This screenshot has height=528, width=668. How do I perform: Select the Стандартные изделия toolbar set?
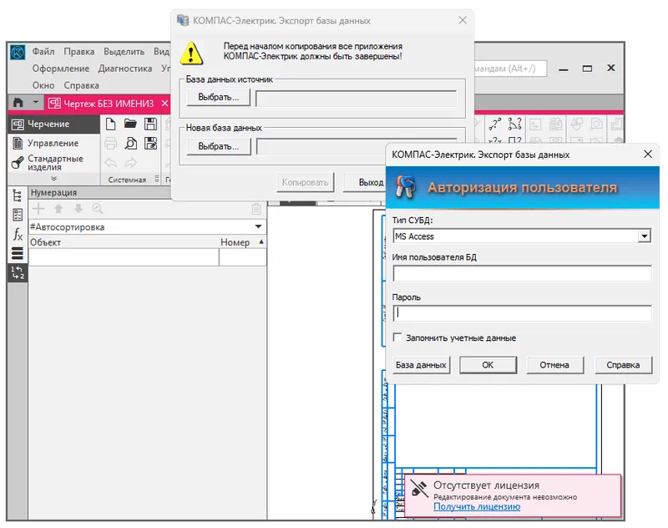(x=53, y=162)
